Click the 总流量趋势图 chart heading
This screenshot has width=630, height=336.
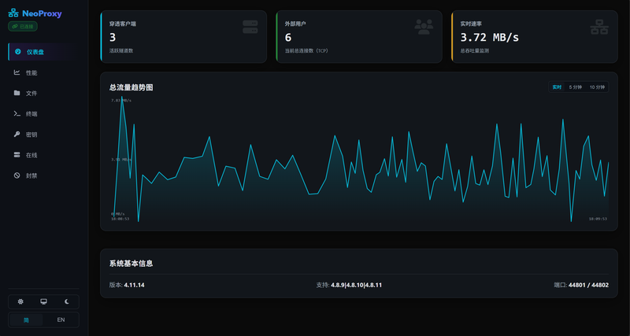(131, 87)
